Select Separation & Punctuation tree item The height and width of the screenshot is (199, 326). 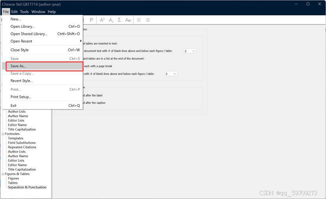click(x=27, y=187)
